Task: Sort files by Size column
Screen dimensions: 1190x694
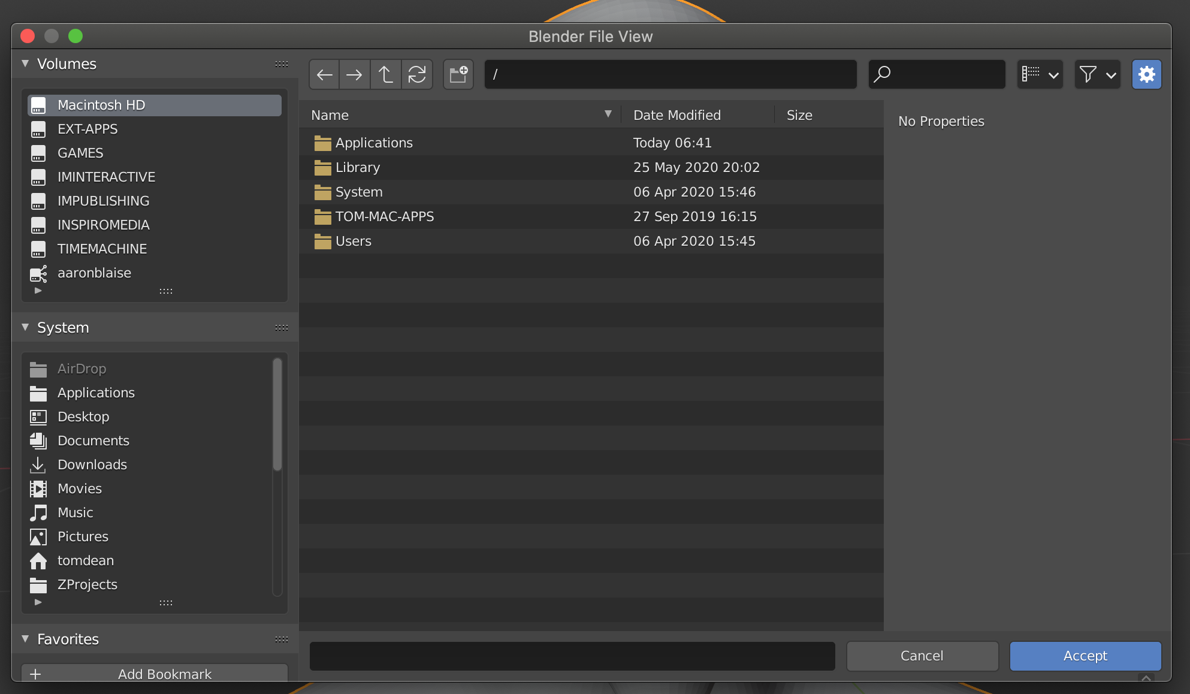Action: 829,114
